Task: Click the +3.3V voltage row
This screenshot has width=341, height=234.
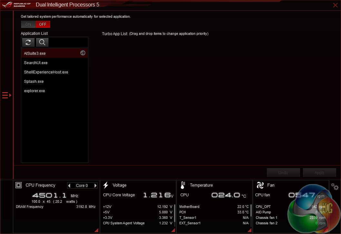Action: pyautogui.click(x=137, y=218)
